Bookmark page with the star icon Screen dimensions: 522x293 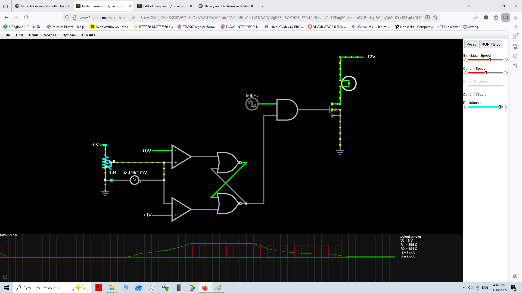[x=435, y=17]
